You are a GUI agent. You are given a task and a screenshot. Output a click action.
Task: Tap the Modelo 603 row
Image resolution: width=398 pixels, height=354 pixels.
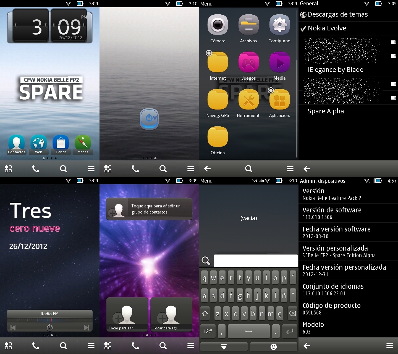pyautogui.click(x=348, y=328)
